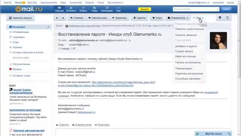Click the search icon next to sender address

(x=130, y=40)
